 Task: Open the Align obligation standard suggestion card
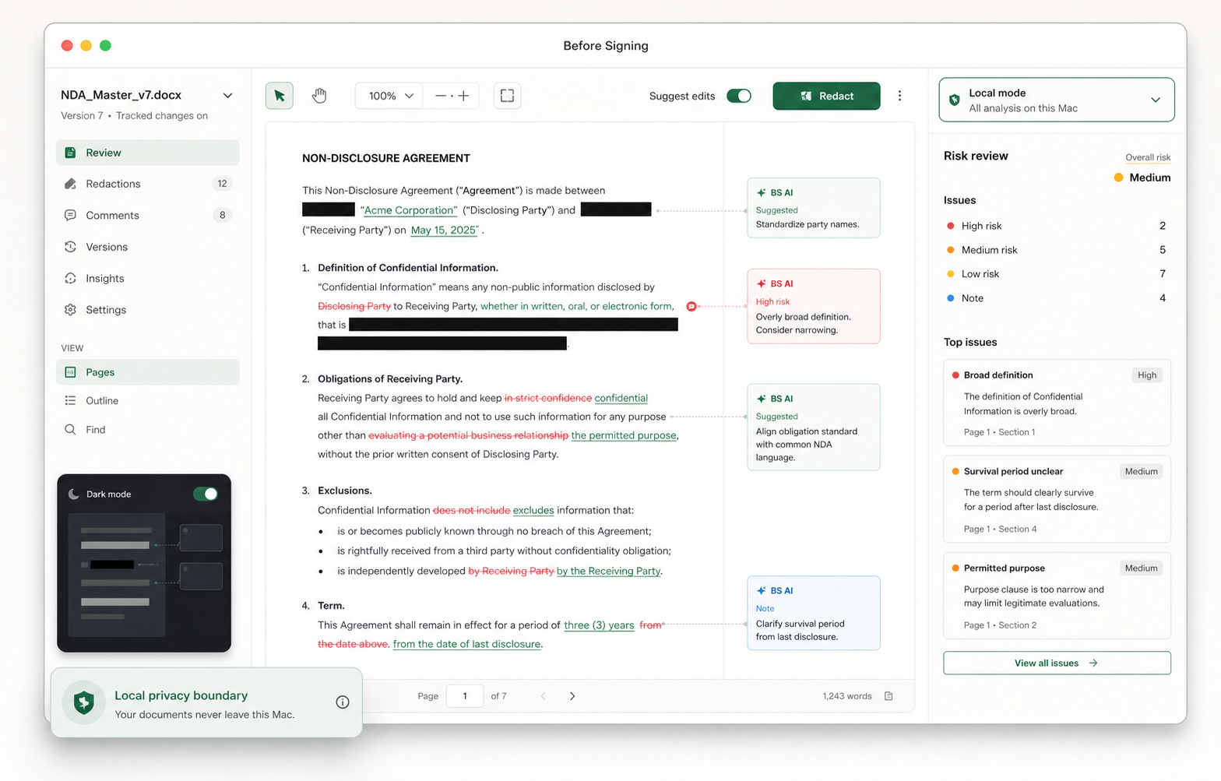[x=814, y=427]
